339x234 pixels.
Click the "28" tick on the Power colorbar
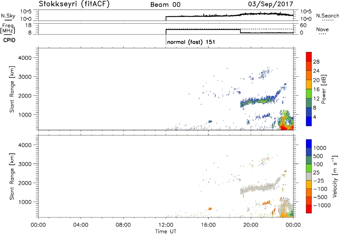(x=316, y=62)
